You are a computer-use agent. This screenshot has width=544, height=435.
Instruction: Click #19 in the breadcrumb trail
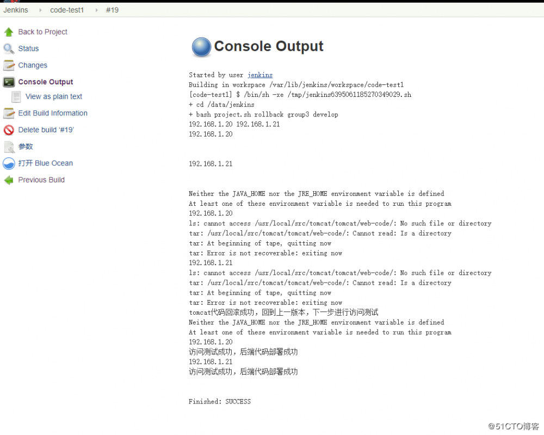click(x=112, y=10)
